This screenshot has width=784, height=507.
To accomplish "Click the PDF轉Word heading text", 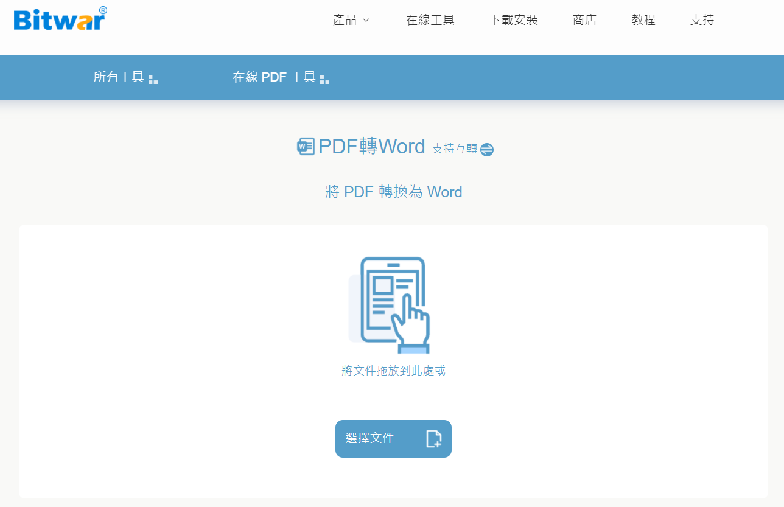I will pyautogui.click(x=371, y=147).
